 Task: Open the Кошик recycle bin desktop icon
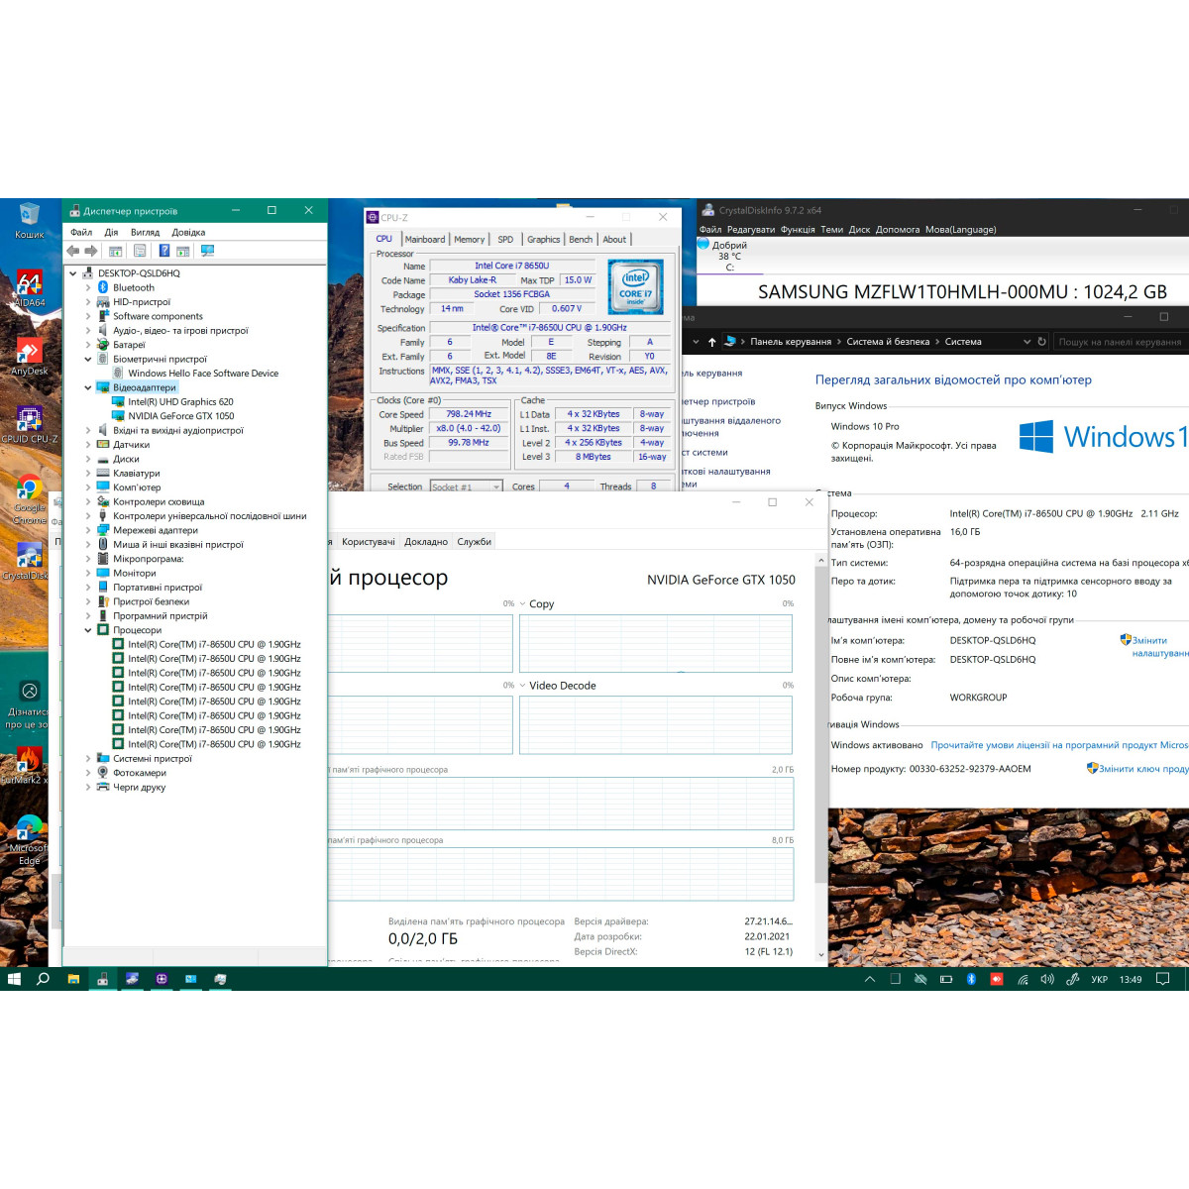point(29,220)
